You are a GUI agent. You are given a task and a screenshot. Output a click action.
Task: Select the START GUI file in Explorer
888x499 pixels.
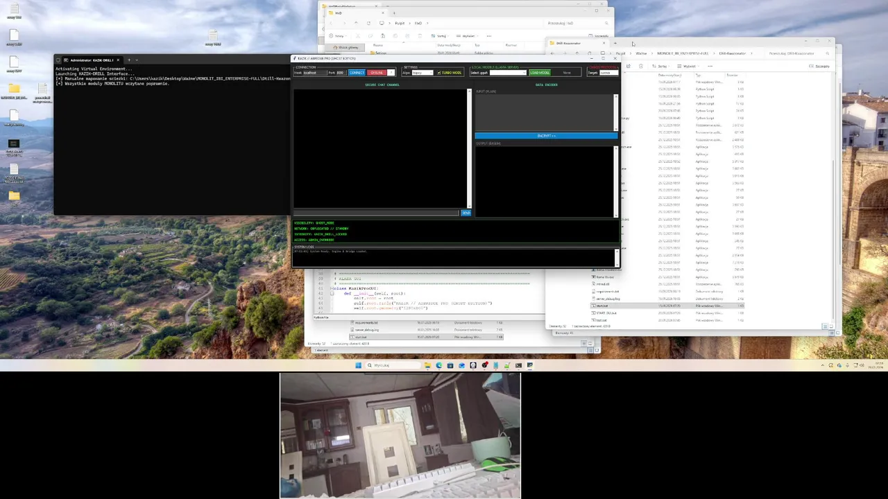click(604, 313)
